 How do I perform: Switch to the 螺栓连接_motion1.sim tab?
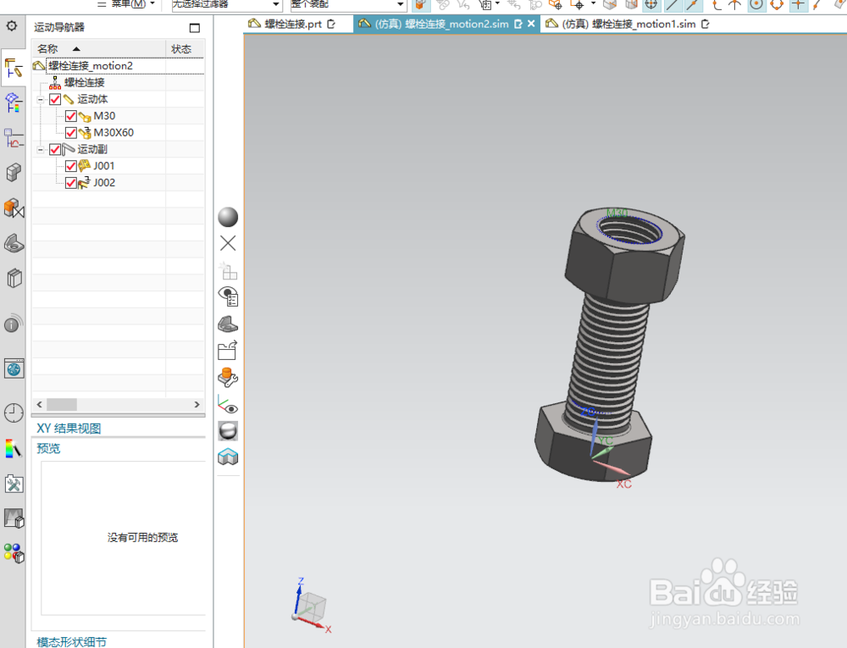pyautogui.click(x=627, y=25)
